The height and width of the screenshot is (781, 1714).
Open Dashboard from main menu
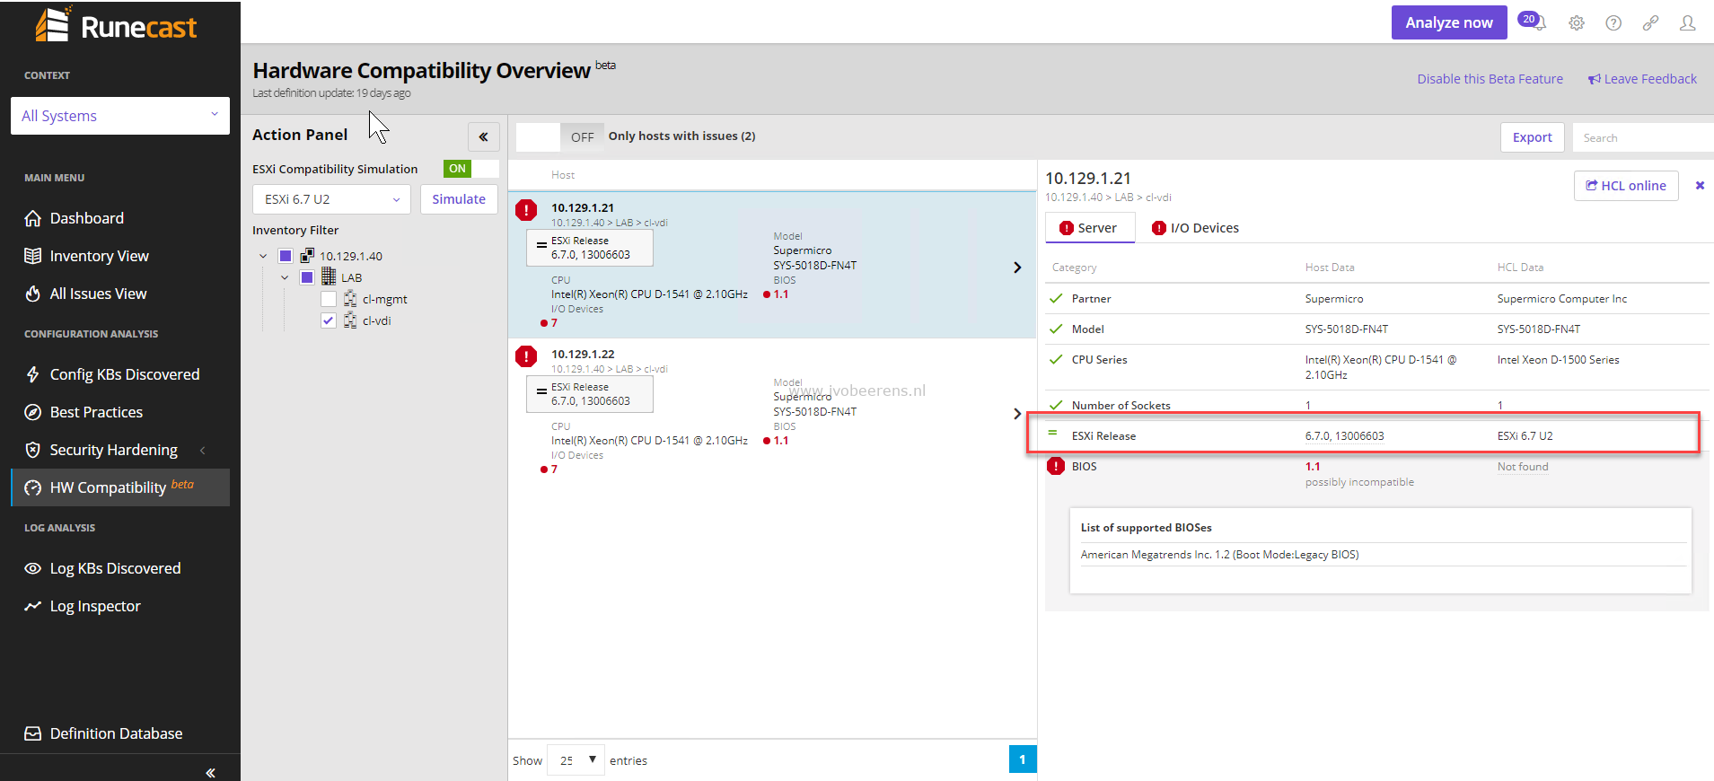pyautogui.click(x=87, y=218)
